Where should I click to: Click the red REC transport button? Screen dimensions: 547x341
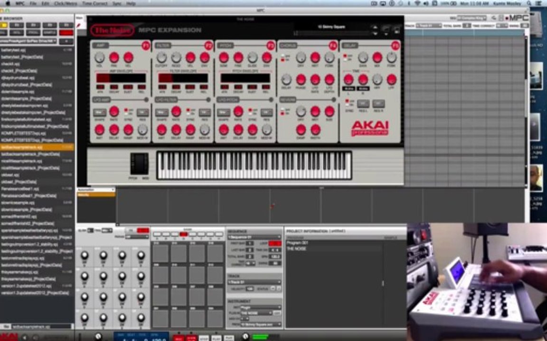[179, 338]
